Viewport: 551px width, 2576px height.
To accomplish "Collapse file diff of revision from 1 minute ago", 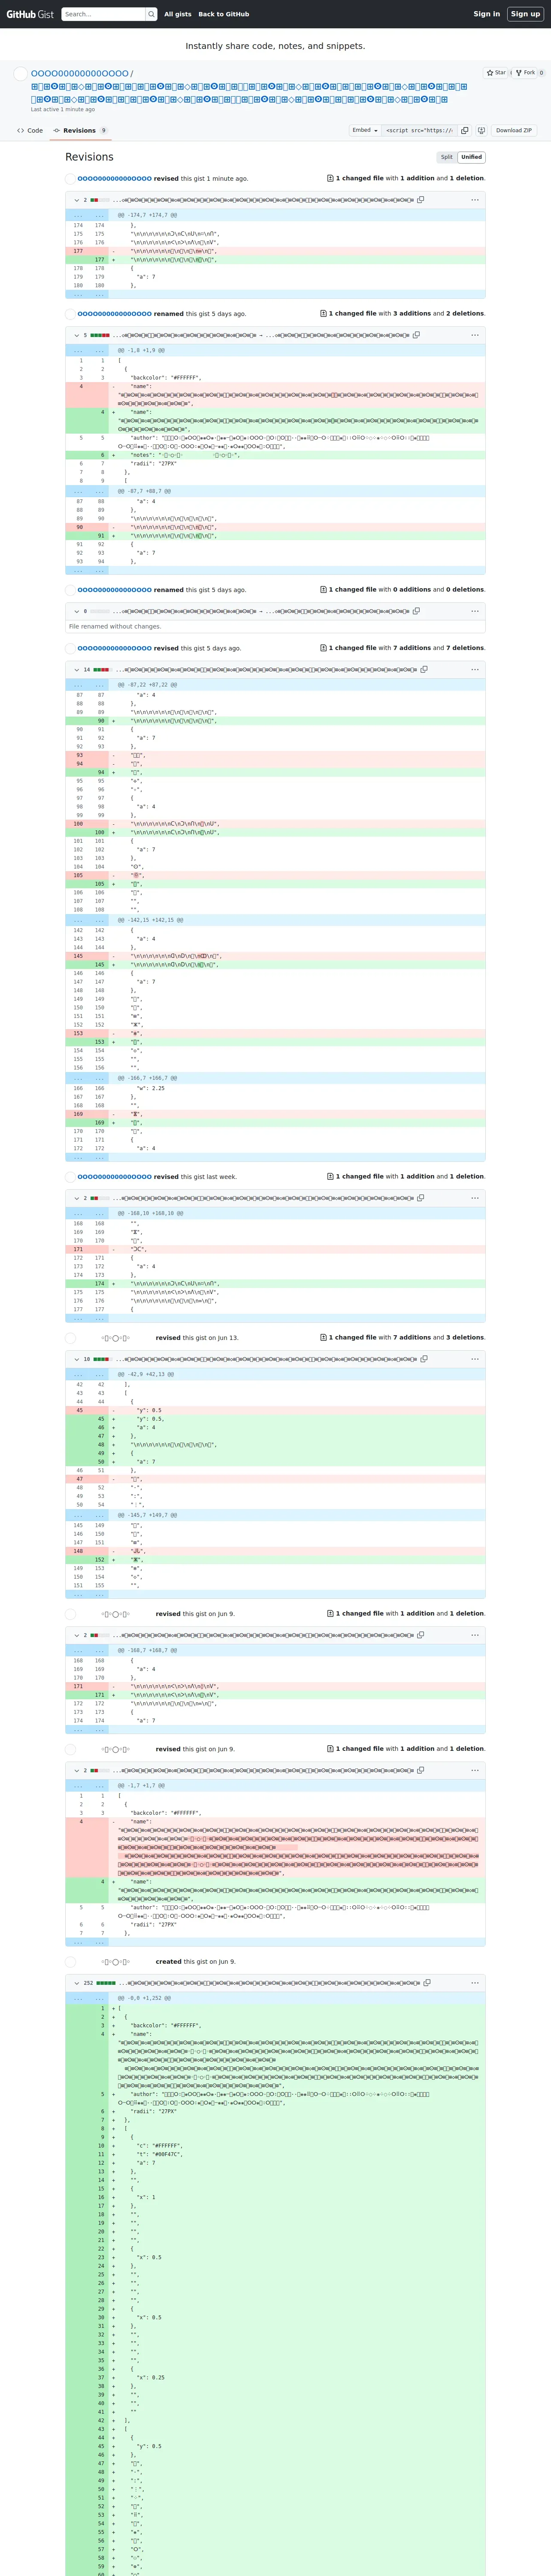I will pyautogui.click(x=76, y=200).
